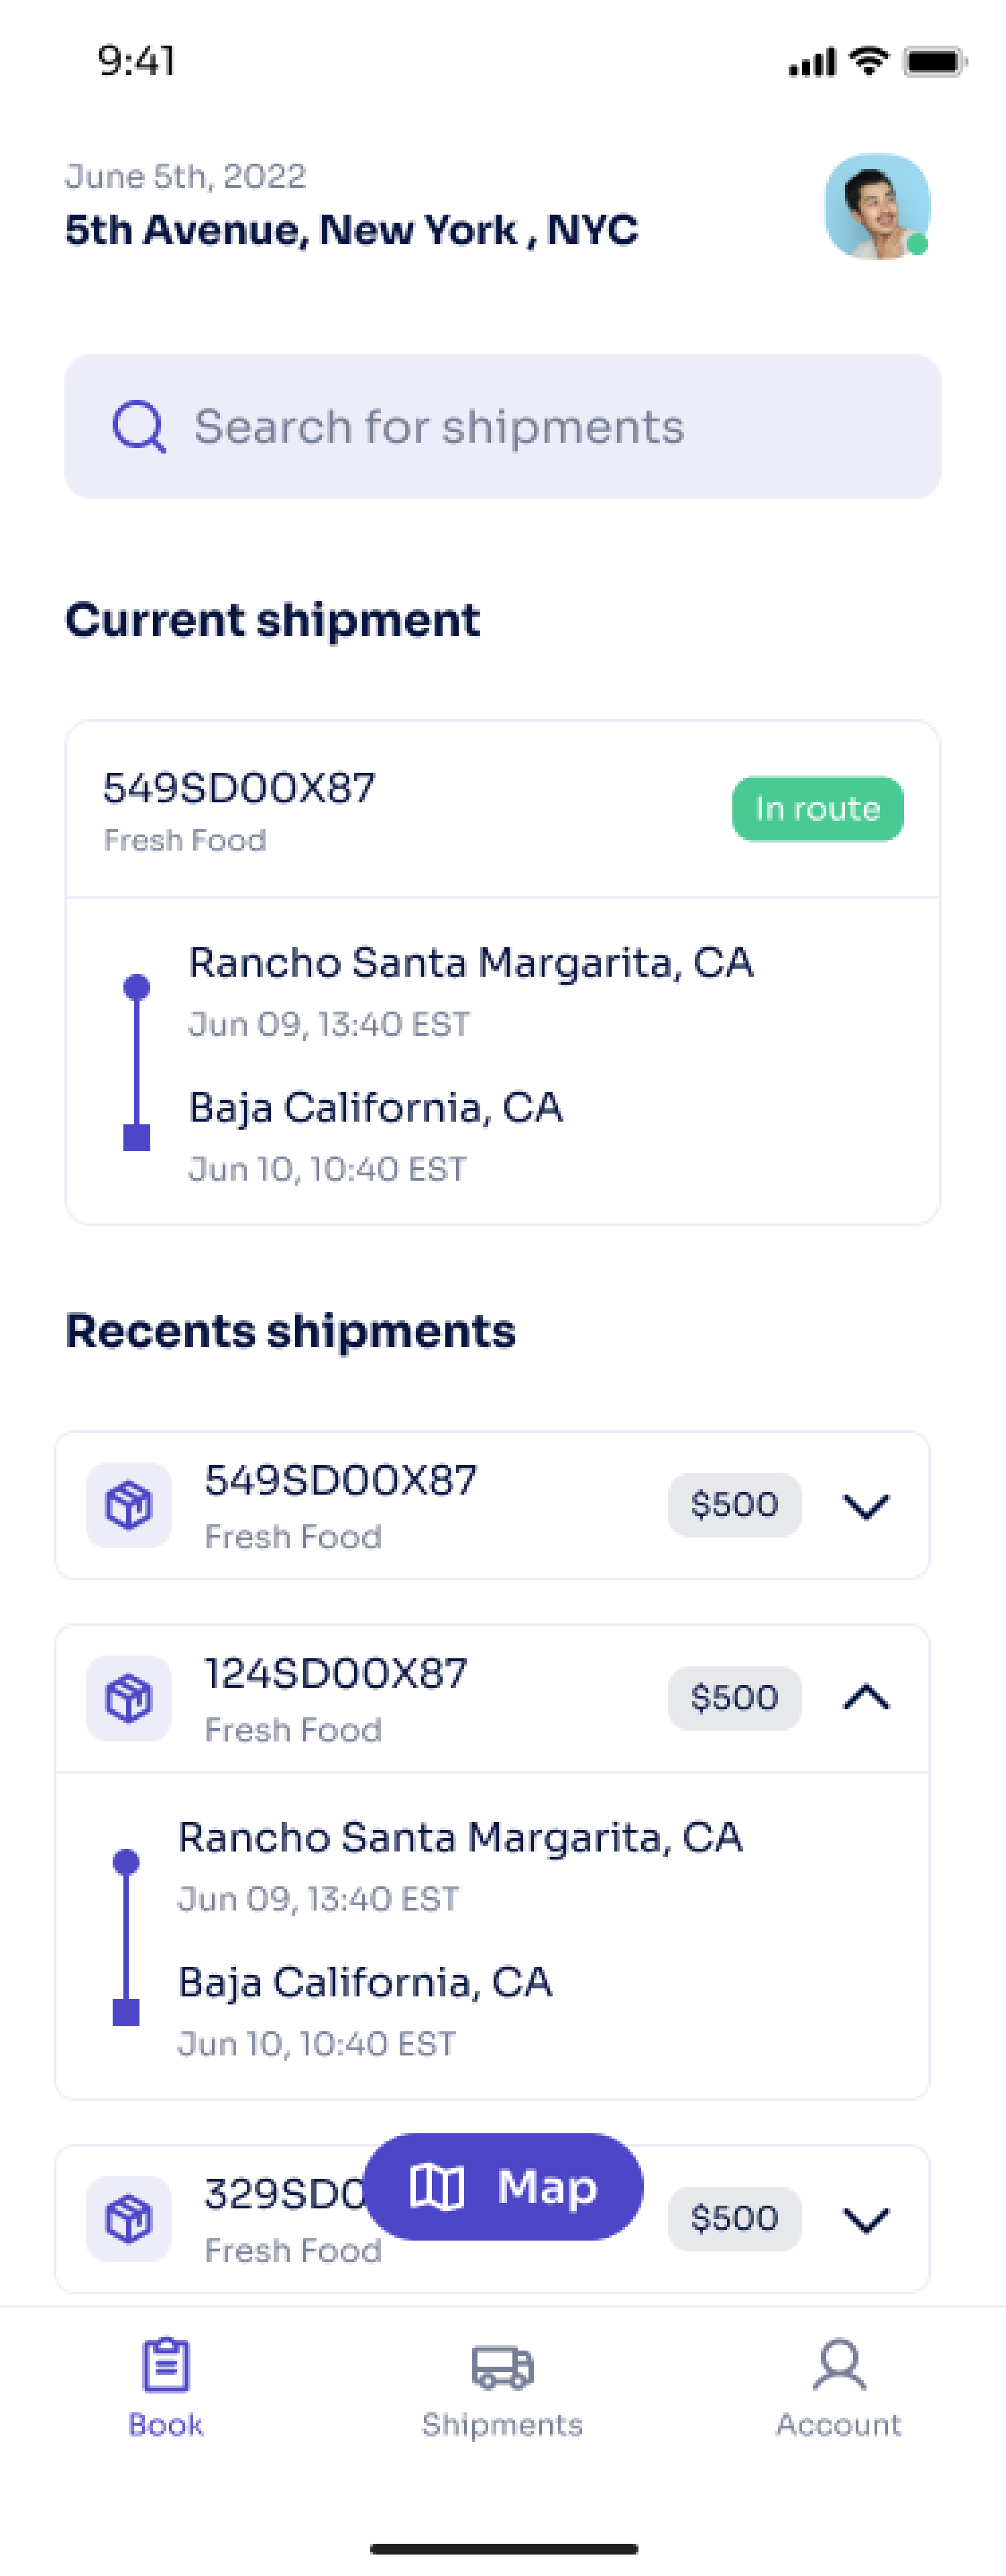
Task: Click package icon of shipment 329SD
Action: (129, 2219)
